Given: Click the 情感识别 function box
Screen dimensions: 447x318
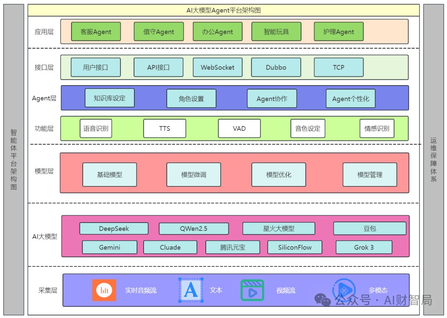Looking at the screenshot, I should click(x=377, y=128).
